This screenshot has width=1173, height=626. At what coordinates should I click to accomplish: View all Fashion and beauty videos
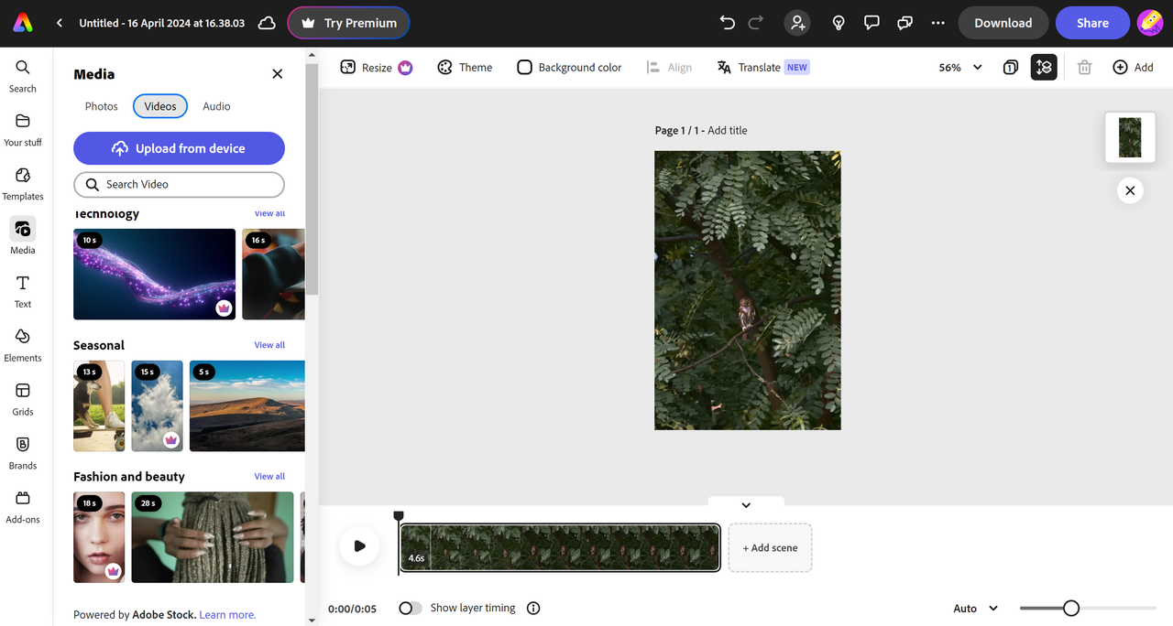[x=269, y=477]
